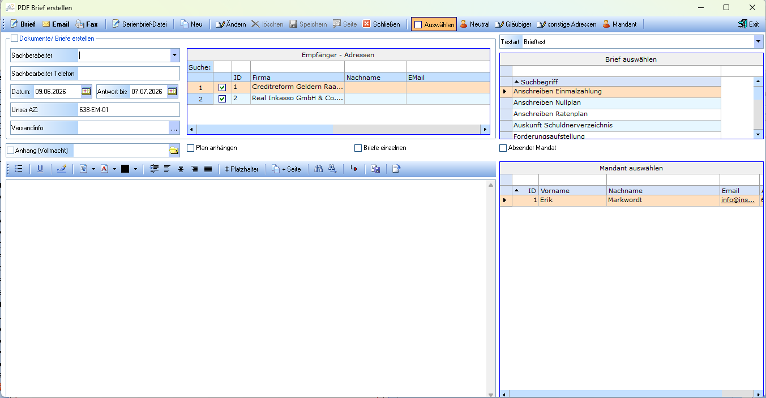This screenshot has width=766, height=398.
Task: Click the # Platzhalter button
Action: click(x=242, y=169)
